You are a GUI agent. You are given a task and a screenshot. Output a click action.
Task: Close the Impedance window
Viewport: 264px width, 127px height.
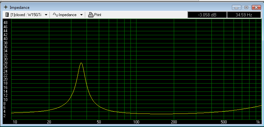pyautogui.click(x=256, y=8)
